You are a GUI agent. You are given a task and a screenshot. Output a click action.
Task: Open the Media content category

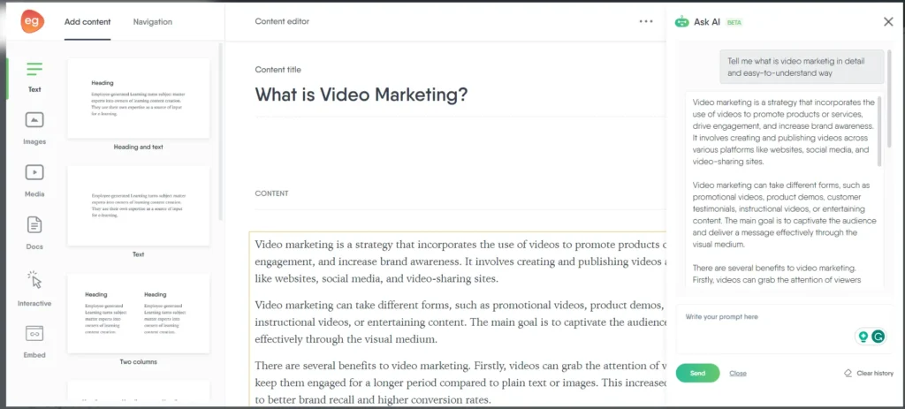pyautogui.click(x=34, y=180)
